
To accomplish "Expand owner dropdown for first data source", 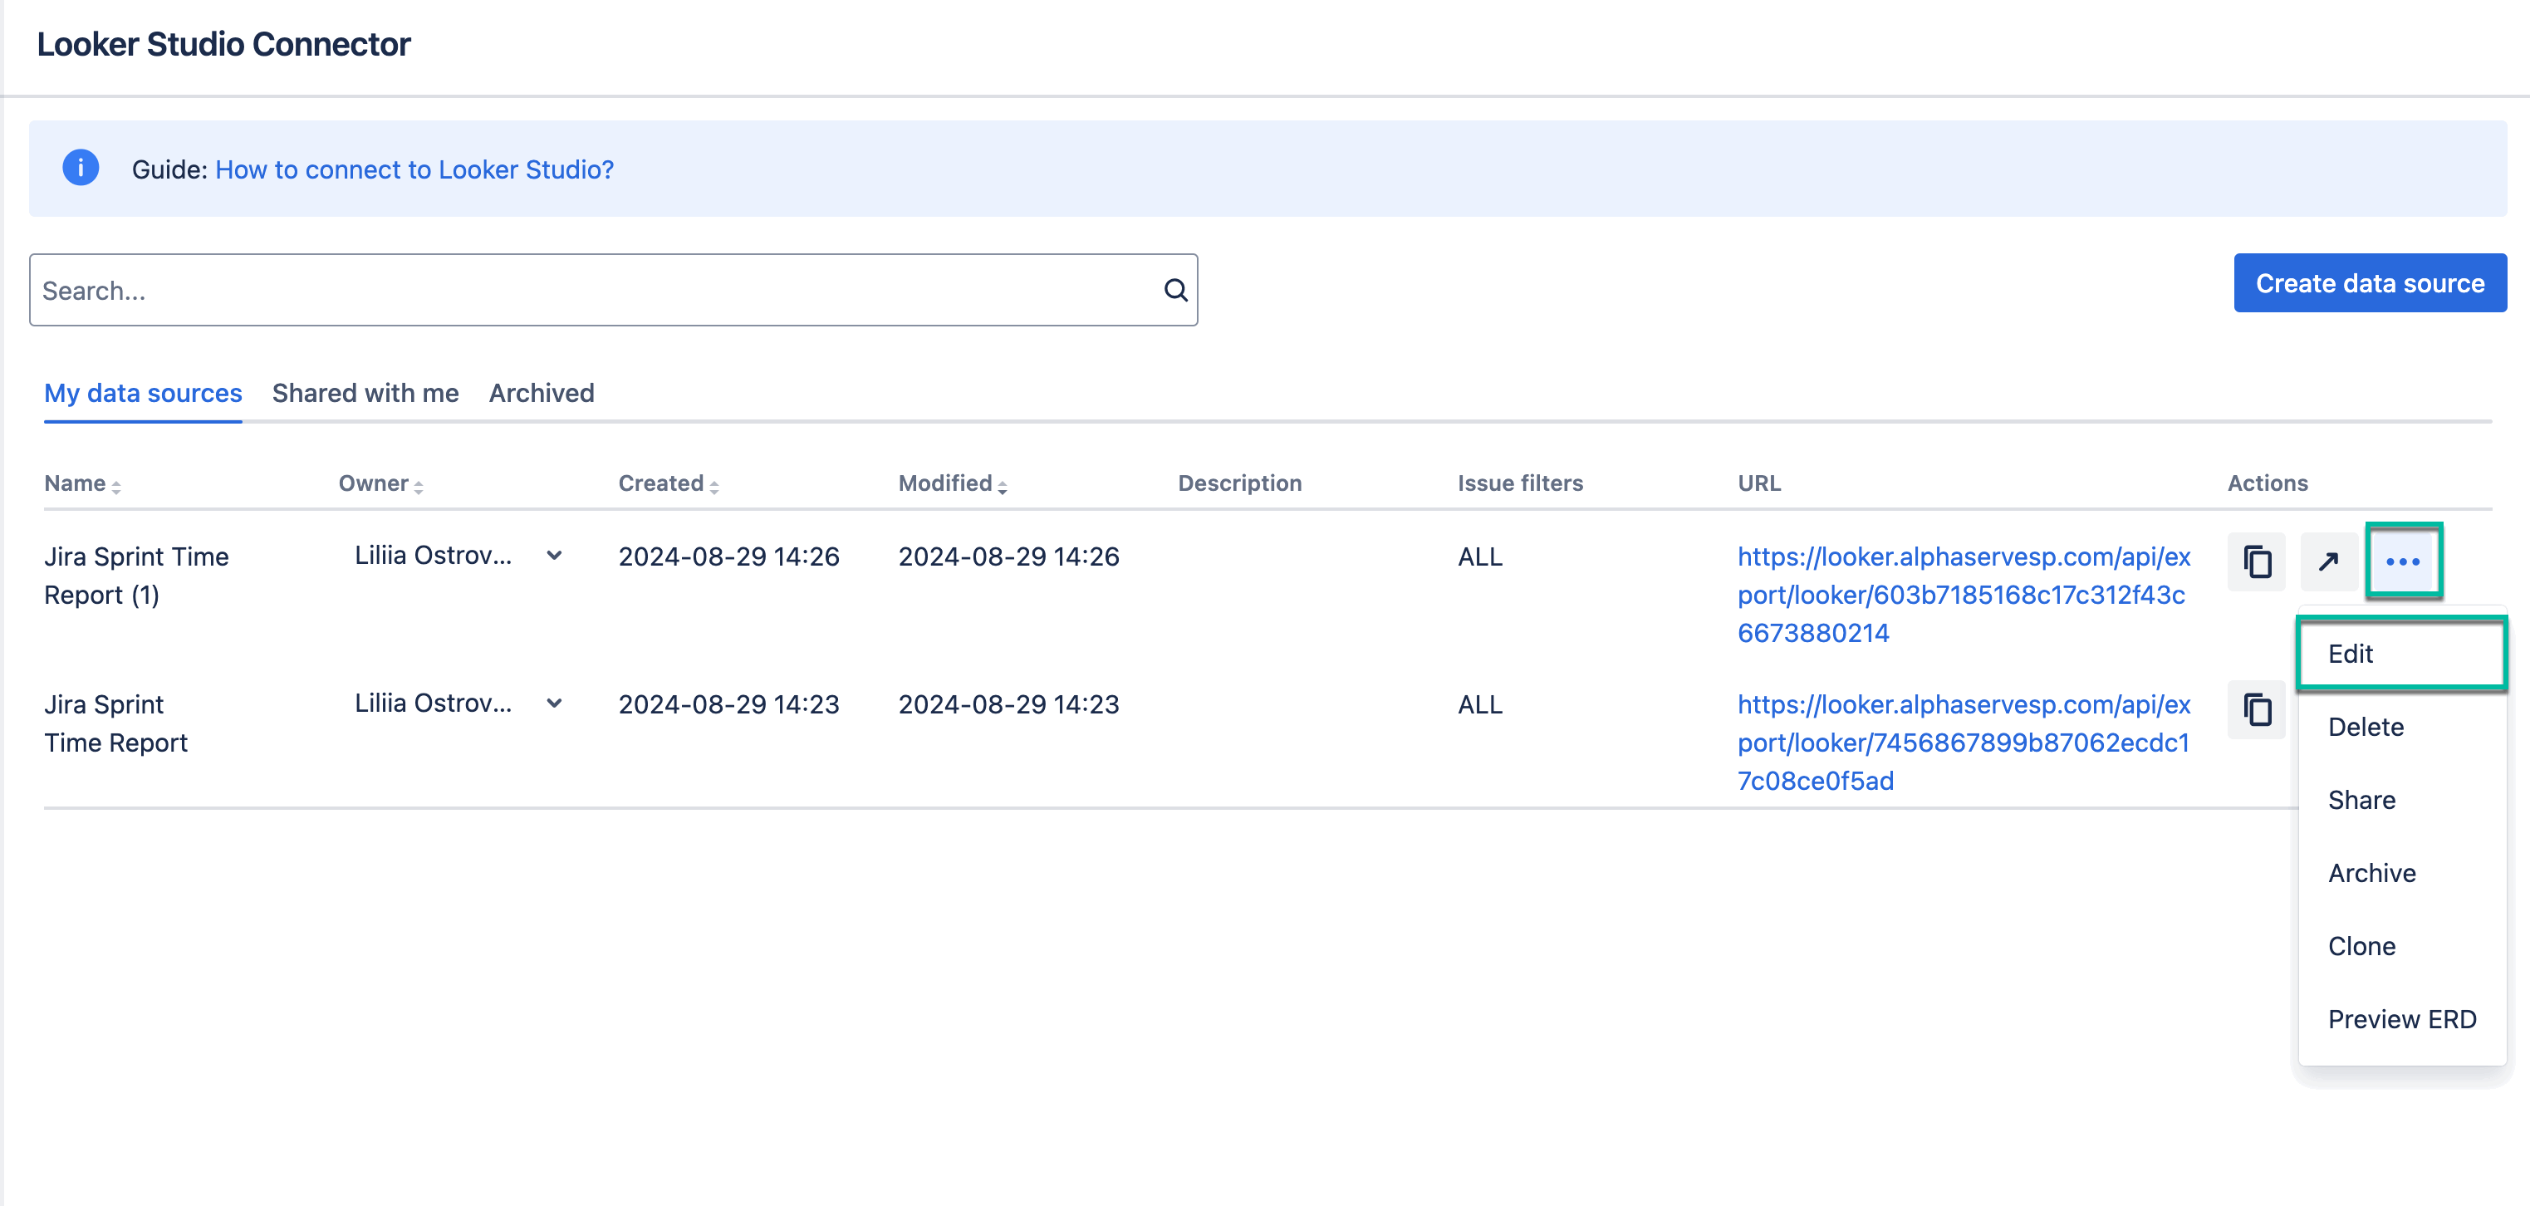I will pos(554,555).
